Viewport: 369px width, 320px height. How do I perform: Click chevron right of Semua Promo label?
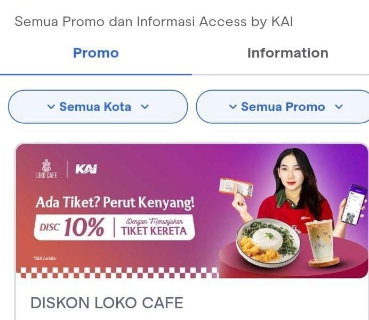point(339,107)
